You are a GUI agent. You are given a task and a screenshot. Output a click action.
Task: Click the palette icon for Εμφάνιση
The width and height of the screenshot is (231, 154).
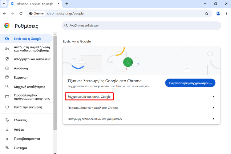coord(7,77)
